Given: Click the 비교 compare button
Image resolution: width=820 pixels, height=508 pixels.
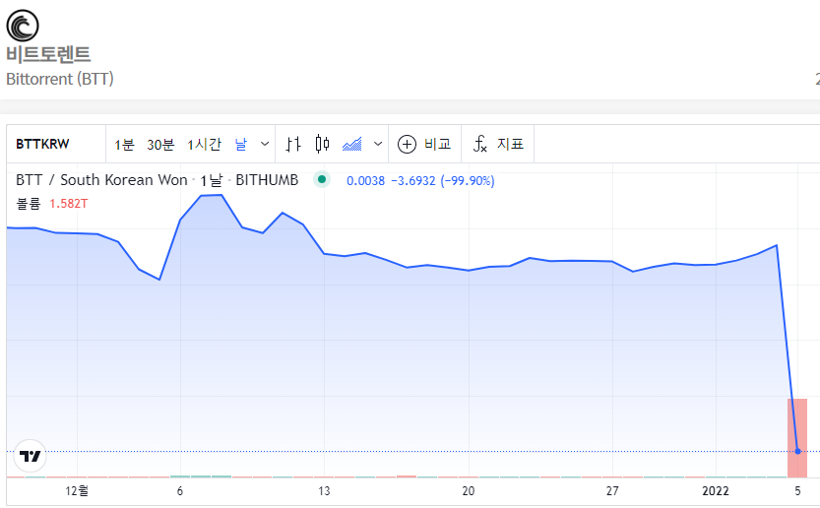Looking at the screenshot, I should pos(424,144).
